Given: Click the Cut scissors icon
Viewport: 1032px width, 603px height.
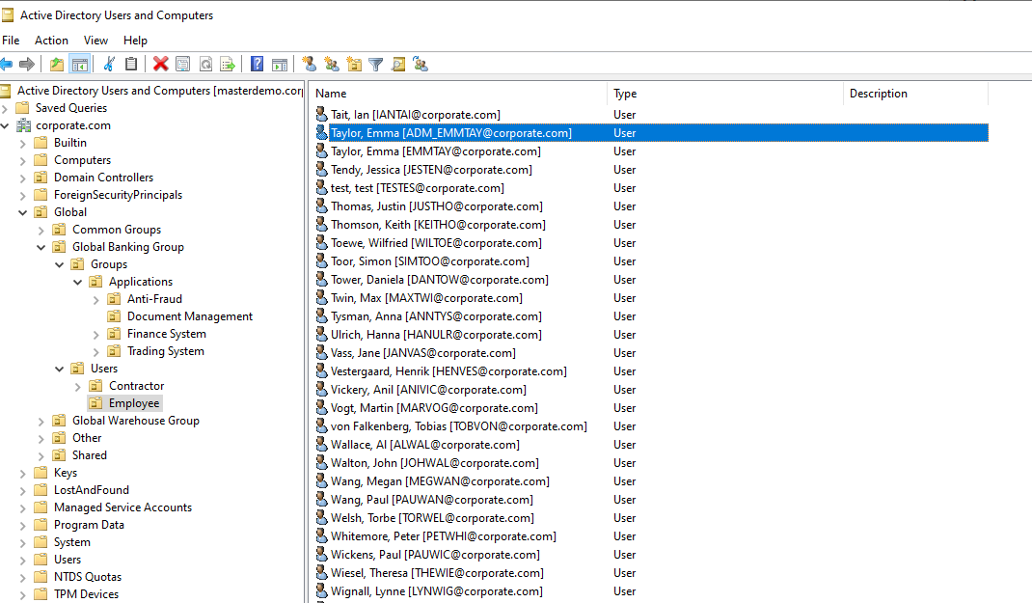Looking at the screenshot, I should tap(109, 64).
